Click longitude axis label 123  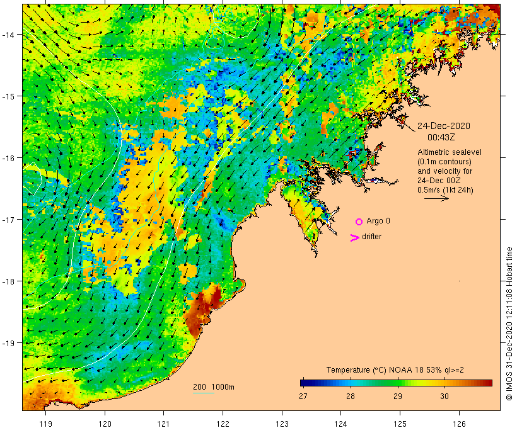282,424
